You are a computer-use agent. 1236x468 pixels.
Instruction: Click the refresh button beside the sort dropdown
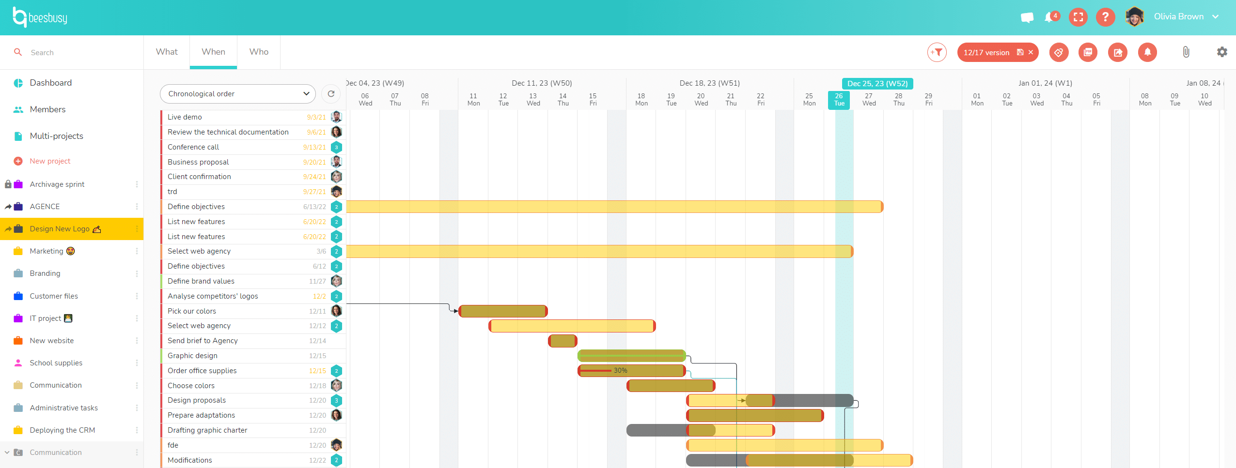point(331,94)
